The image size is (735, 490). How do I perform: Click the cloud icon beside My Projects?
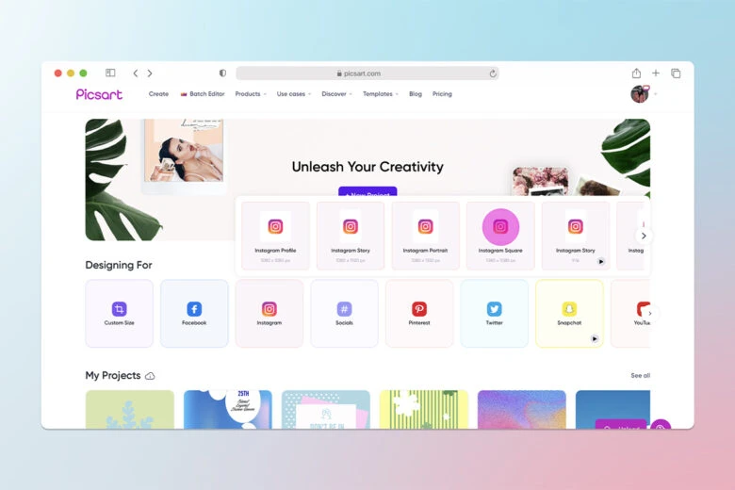click(150, 376)
